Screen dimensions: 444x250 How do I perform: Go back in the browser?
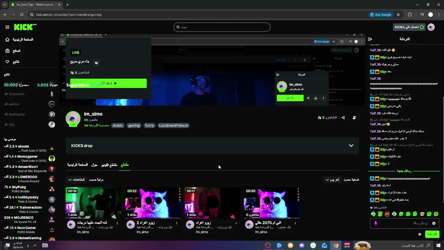pyautogui.click(x=5, y=15)
